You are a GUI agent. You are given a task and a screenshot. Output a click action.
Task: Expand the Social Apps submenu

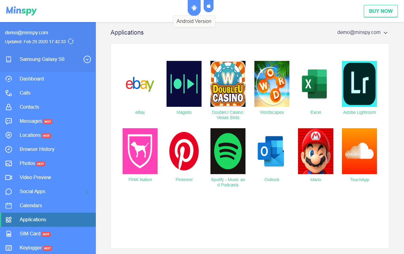(32, 191)
